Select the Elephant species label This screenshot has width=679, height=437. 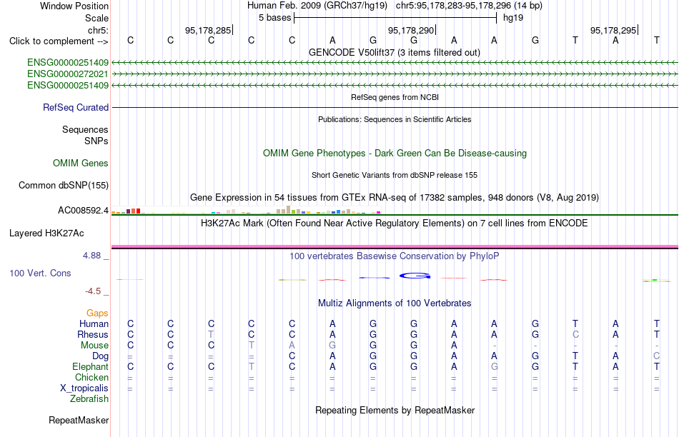click(91, 366)
